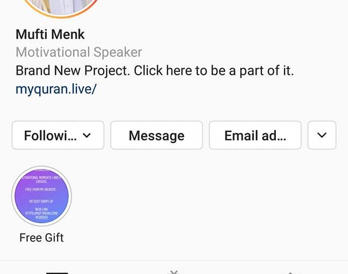Tap the Message button

157,135
